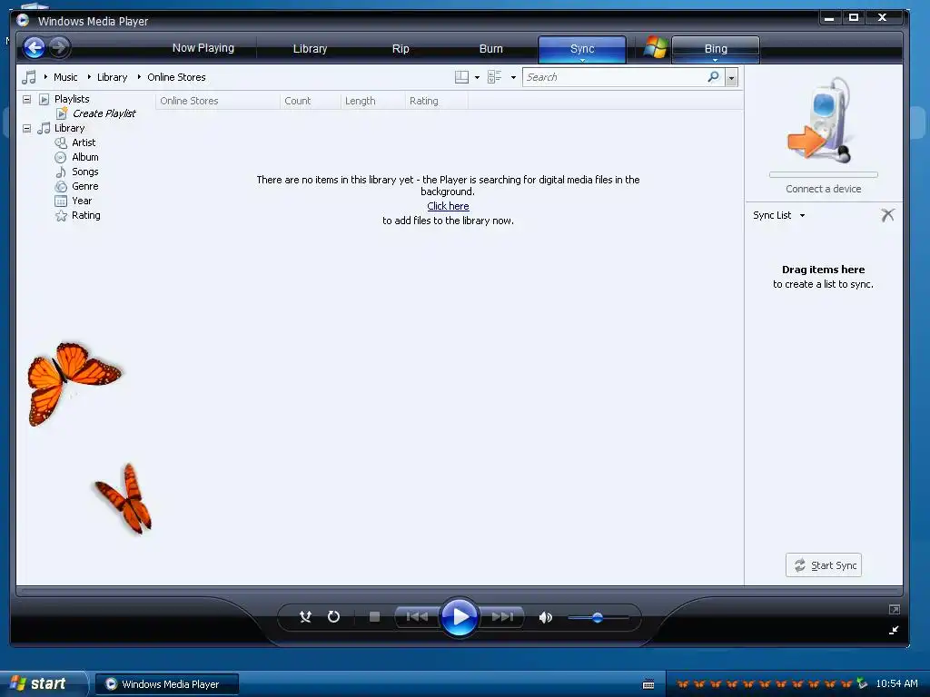Select the Library tree item
930x697 pixels.
click(69, 128)
